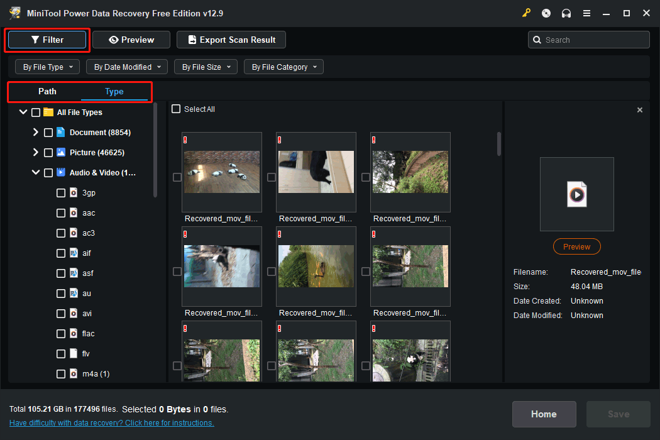The width and height of the screenshot is (660, 440).
Task: Click the avi file type icon
Action: tap(74, 313)
